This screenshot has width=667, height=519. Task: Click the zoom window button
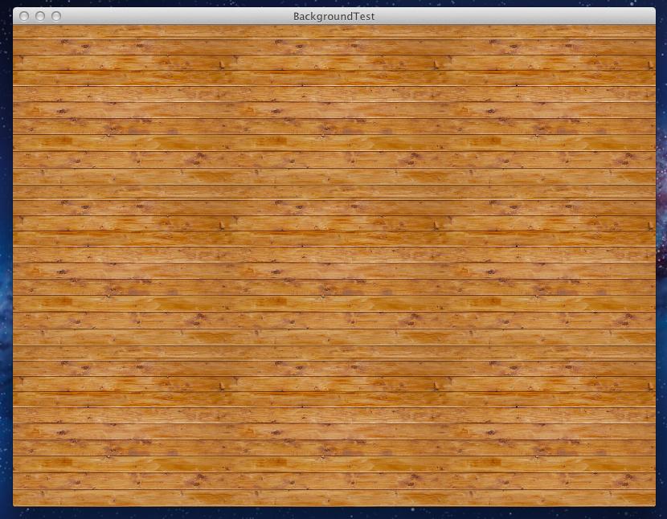point(56,16)
